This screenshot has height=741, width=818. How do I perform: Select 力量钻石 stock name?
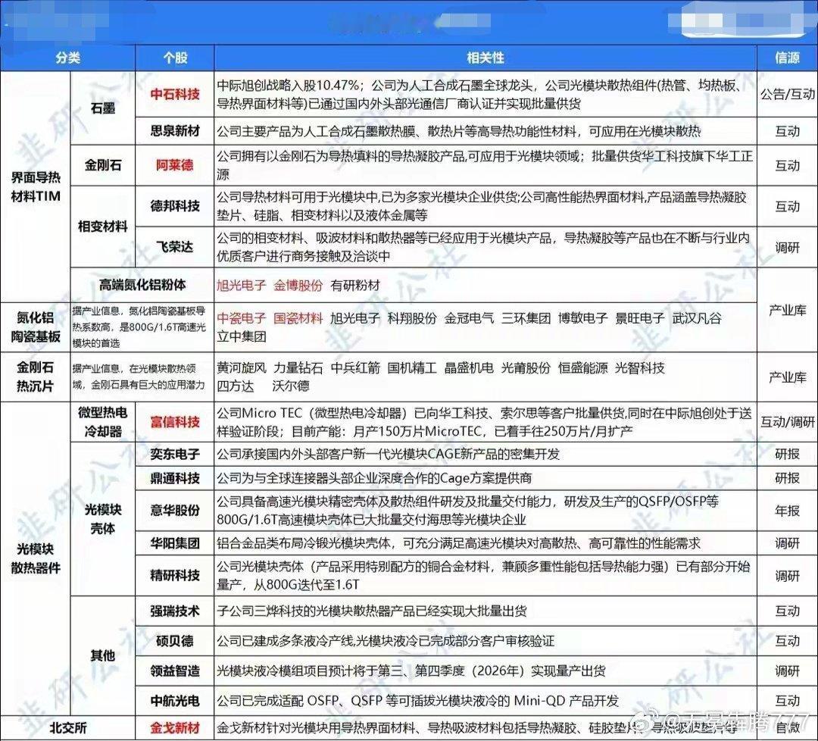[x=298, y=368]
